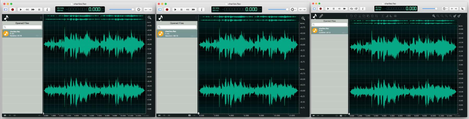
Task: Select charlies.flac file in right window
Action: tap(330, 31)
